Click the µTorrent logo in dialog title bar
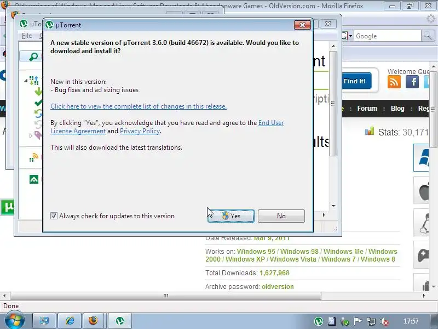The width and height of the screenshot is (438, 329). pyautogui.click(x=49, y=25)
